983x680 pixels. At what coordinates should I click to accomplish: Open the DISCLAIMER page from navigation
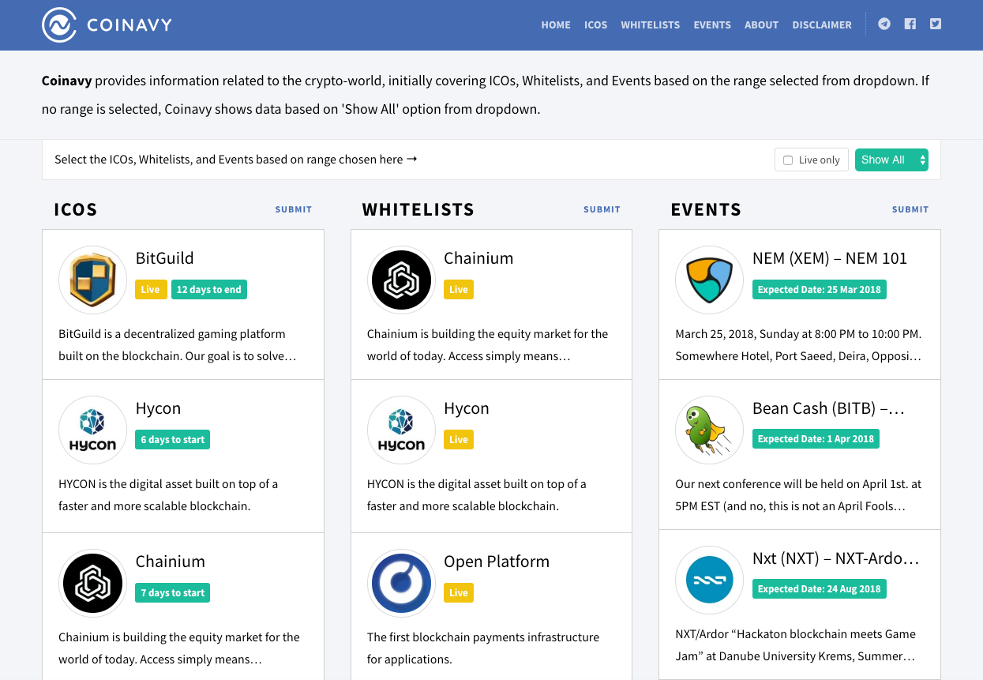pyautogui.click(x=822, y=24)
